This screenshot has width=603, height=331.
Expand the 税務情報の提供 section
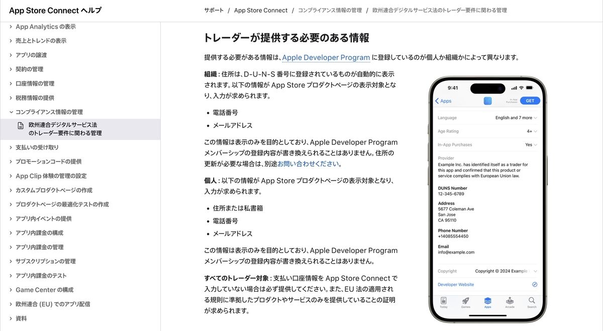pos(35,98)
